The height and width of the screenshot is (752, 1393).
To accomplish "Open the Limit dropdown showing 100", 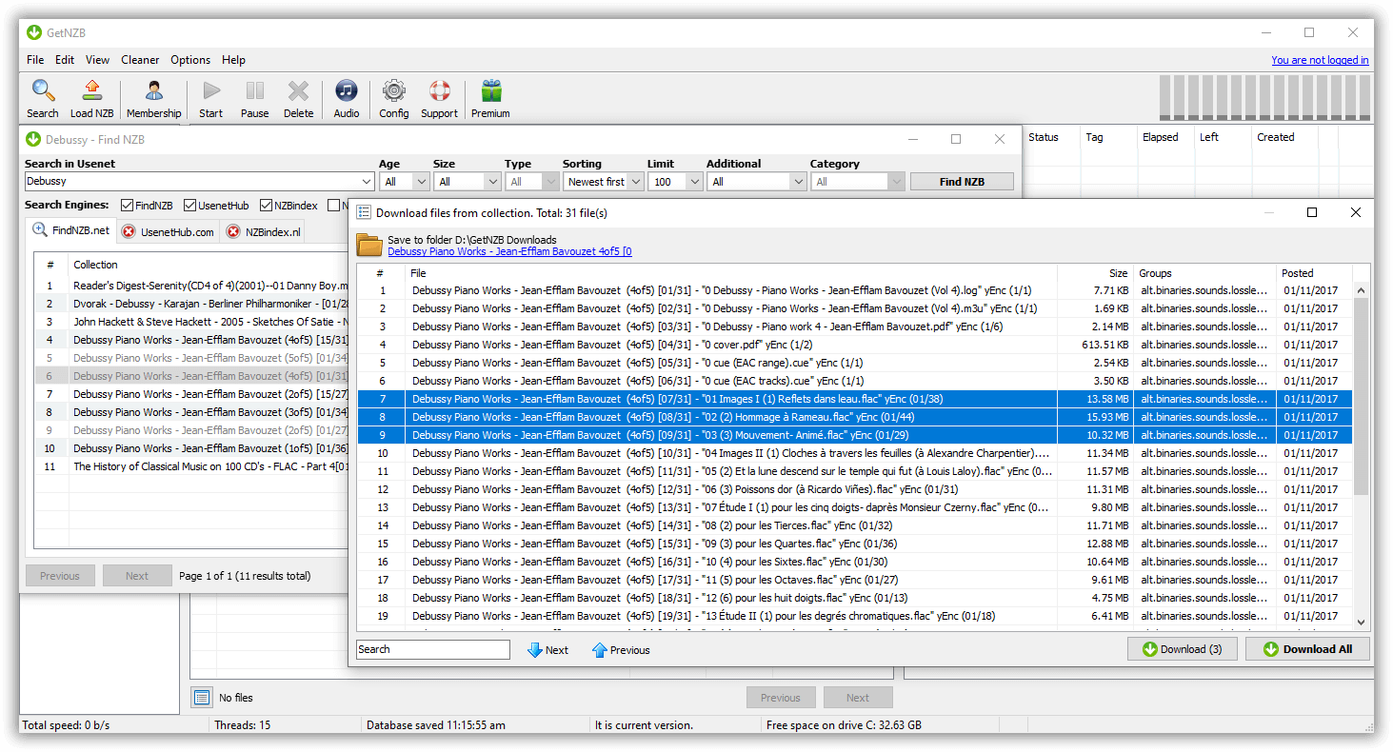I will [x=674, y=182].
